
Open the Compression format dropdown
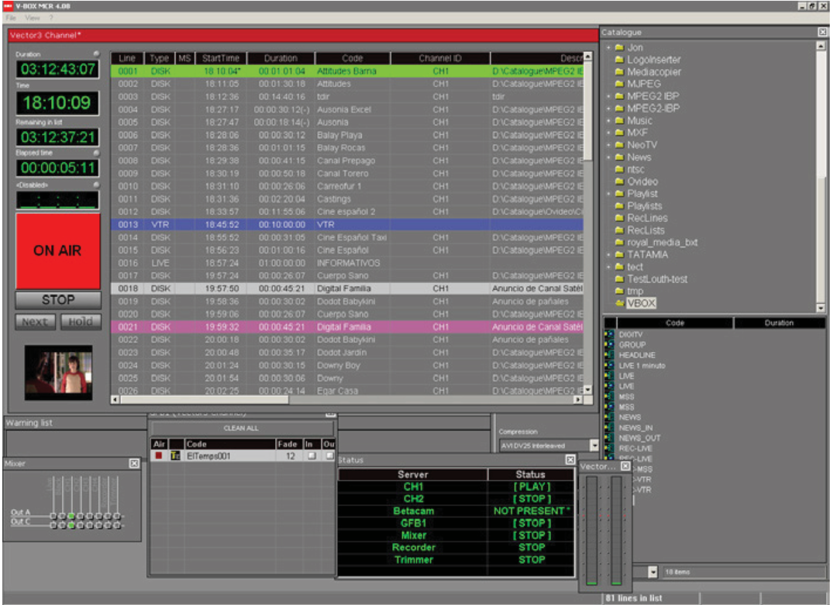coord(594,445)
